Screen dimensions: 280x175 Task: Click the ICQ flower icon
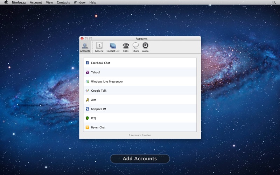87,118
